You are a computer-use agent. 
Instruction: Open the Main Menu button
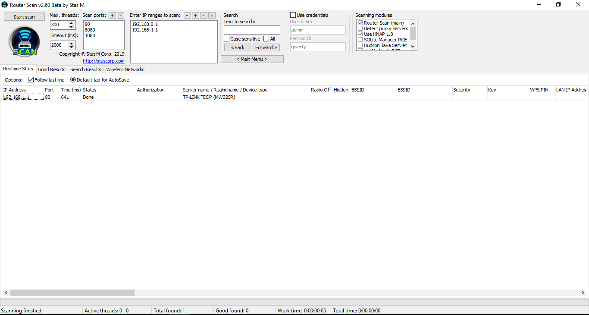(x=252, y=59)
